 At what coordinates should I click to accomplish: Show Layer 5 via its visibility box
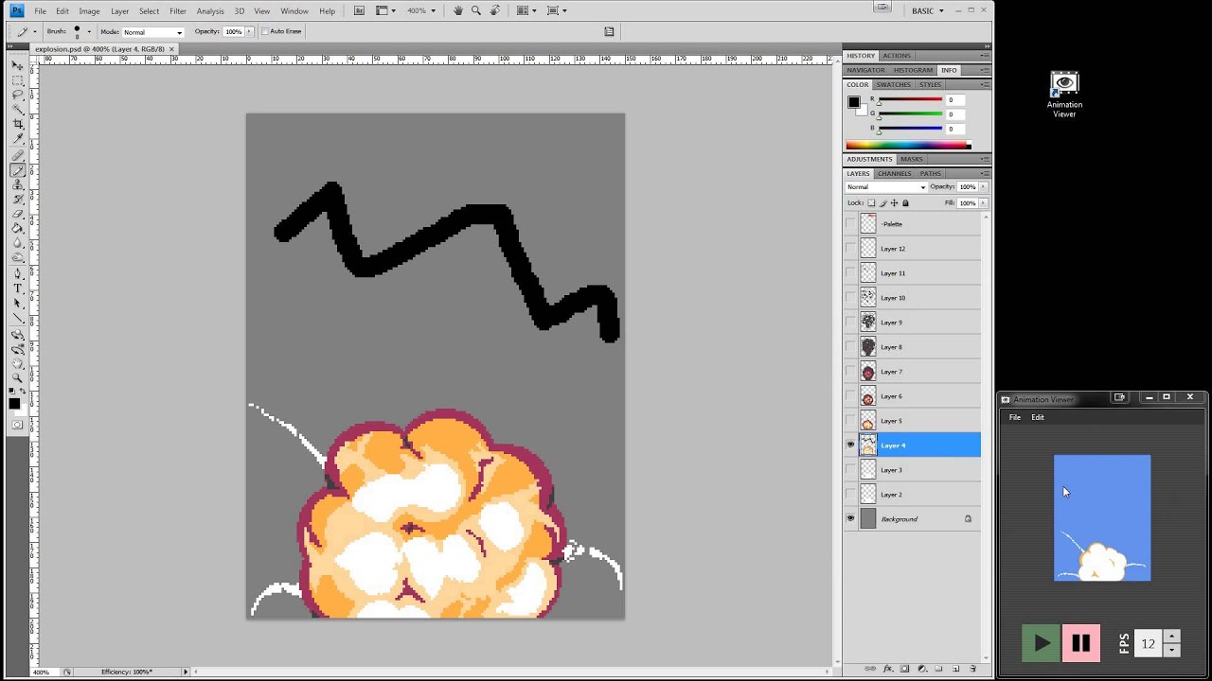[x=850, y=421]
